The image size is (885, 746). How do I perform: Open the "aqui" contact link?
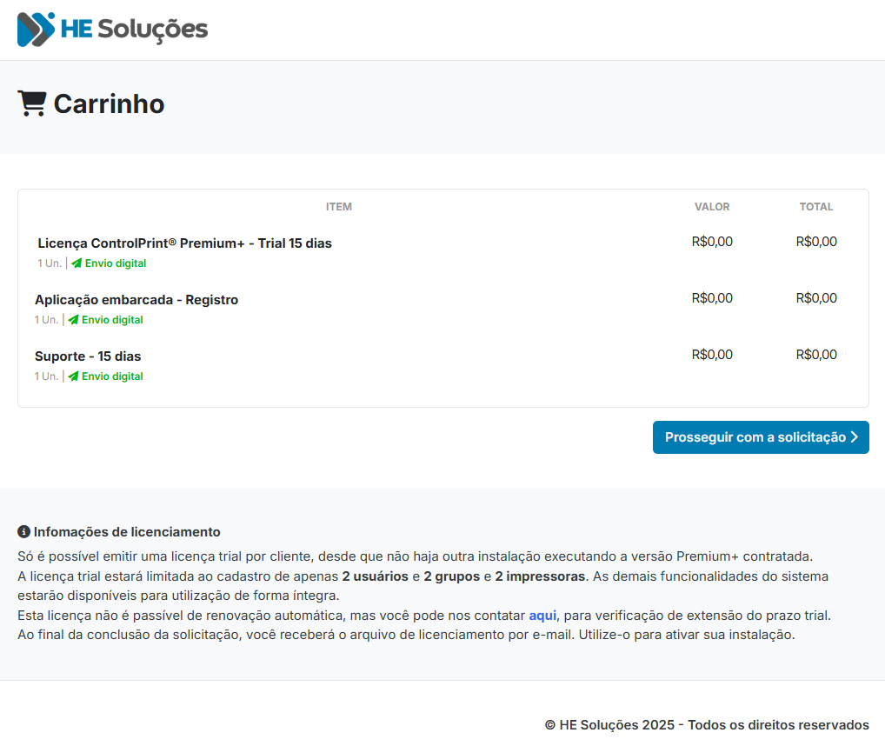(x=542, y=616)
